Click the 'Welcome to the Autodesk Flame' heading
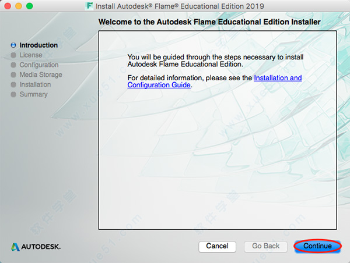The image size is (350, 263). click(209, 22)
